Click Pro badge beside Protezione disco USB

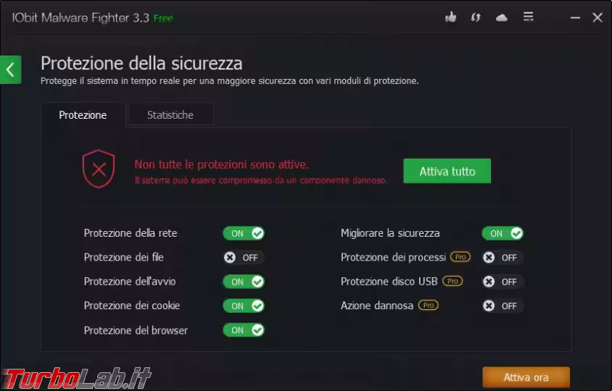[x=452, y=281]
